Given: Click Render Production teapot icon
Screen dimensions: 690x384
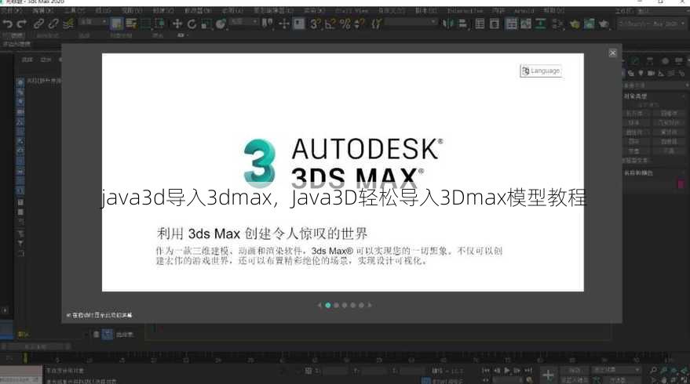Looking at the screenshot, I should [604, 24].
